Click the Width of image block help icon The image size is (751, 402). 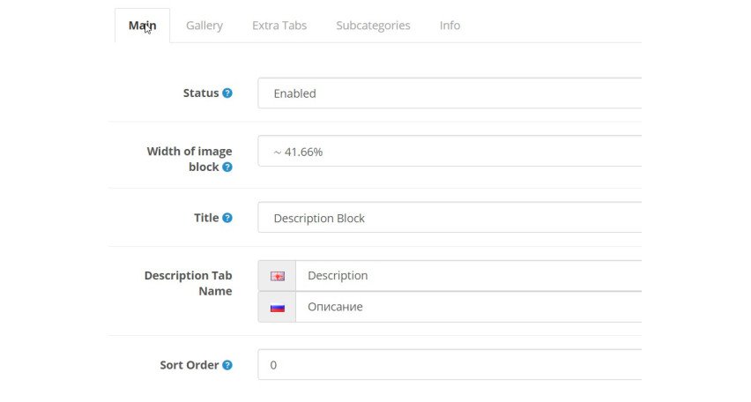pos(227,167)
